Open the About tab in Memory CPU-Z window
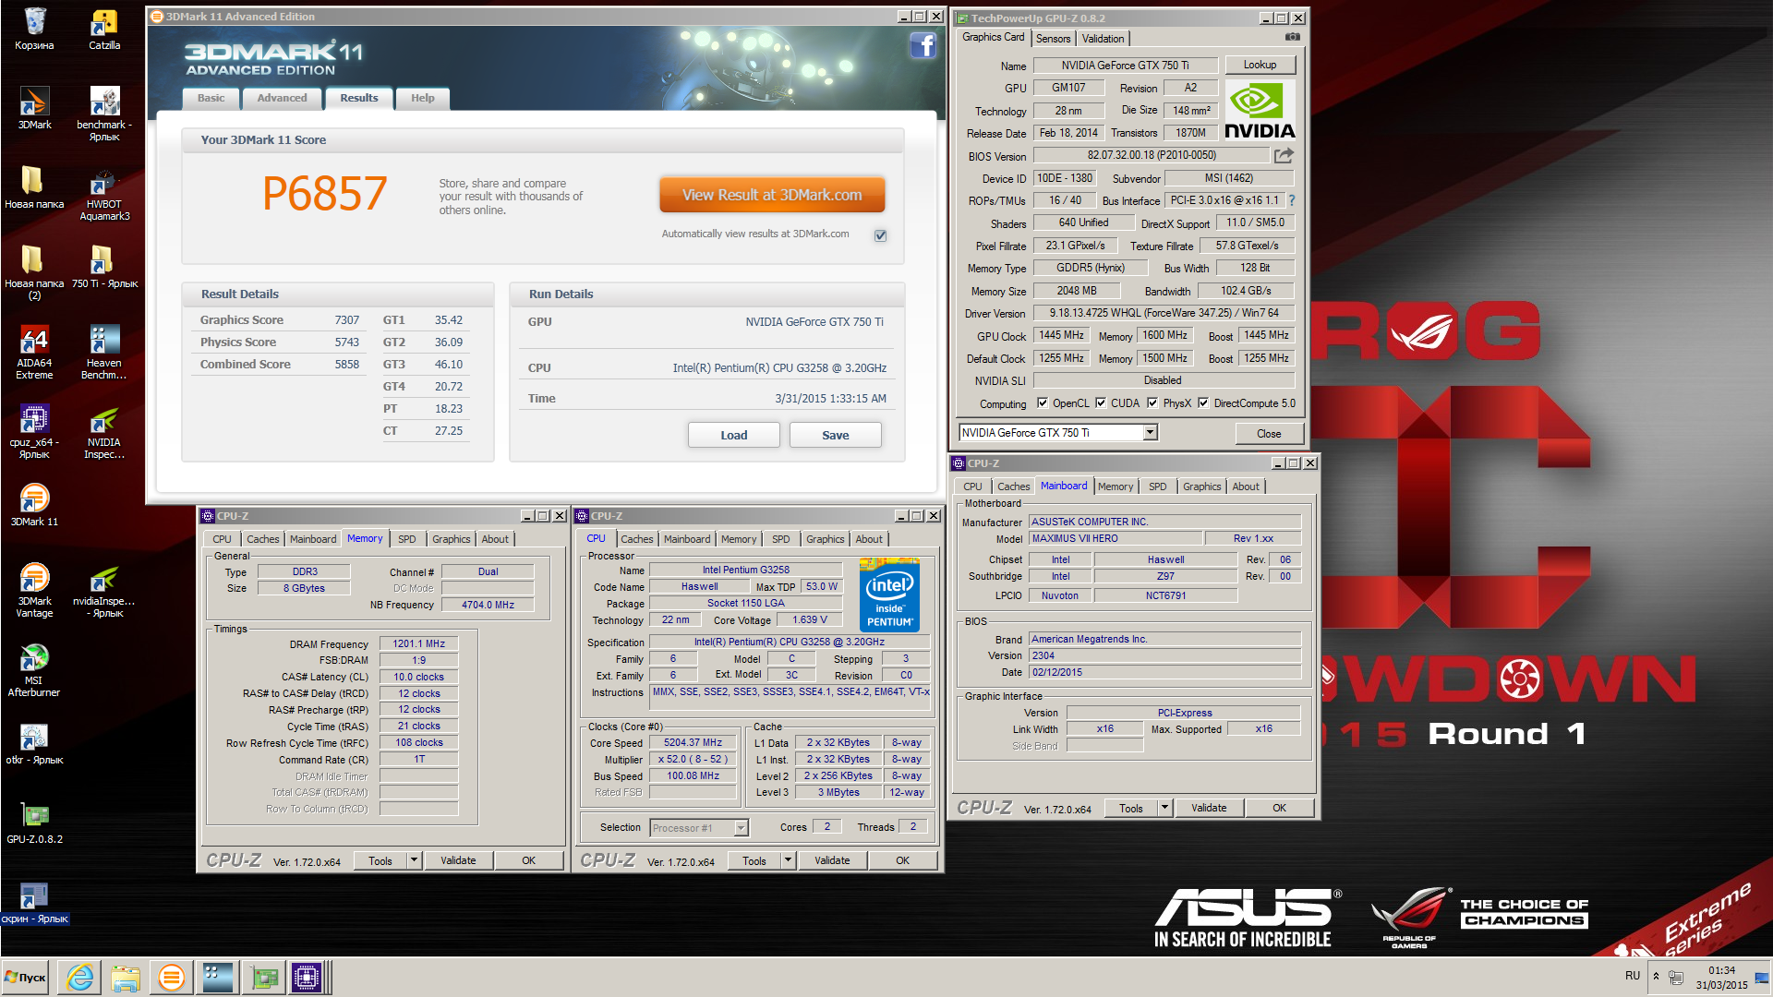The height and width of the screenshot is (997, 1773). pyautogui.click(x=495, y=539)
